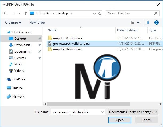
Task: Click the OneDrive cloud icon
Action: [x=9, y=79]
